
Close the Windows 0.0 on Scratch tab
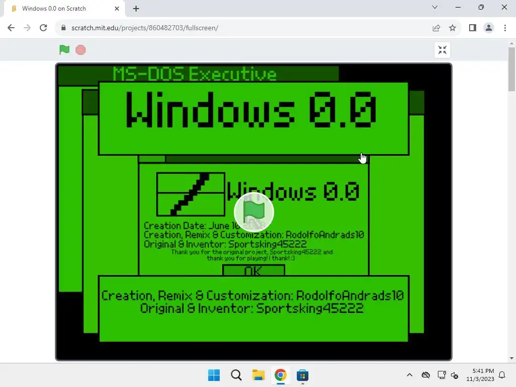(117, 9)
